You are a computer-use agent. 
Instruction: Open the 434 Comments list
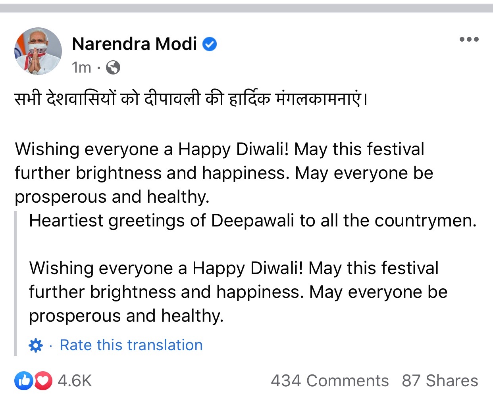pyautogui.click(x=329, y=381)
